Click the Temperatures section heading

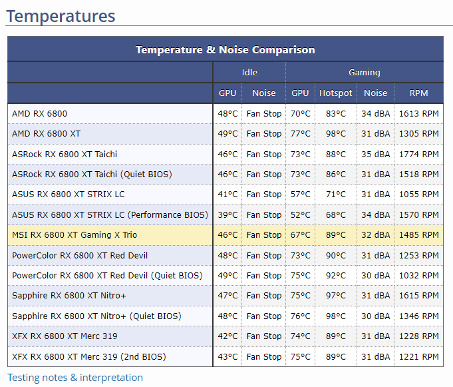(61, 16)
